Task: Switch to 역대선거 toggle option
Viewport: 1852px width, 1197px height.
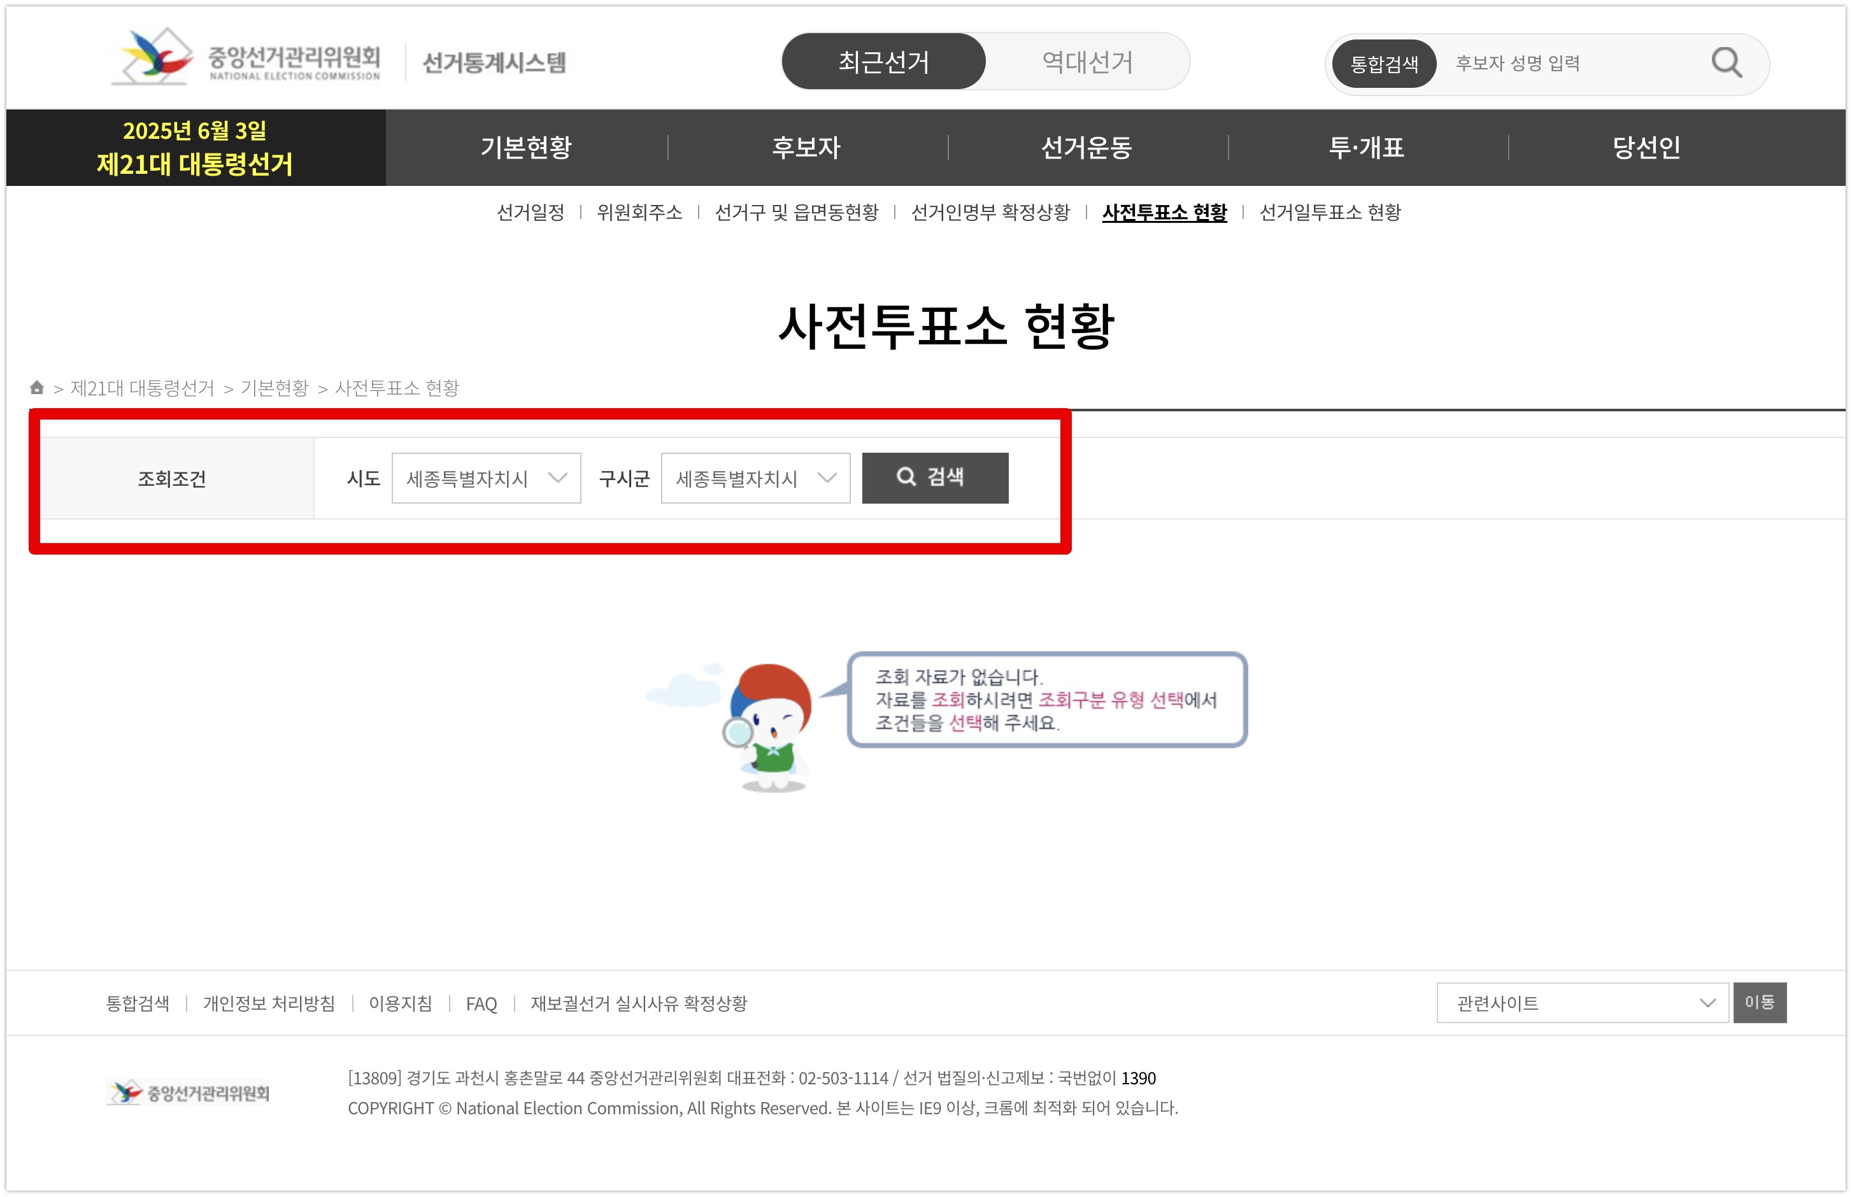Action: point(1087,61)
